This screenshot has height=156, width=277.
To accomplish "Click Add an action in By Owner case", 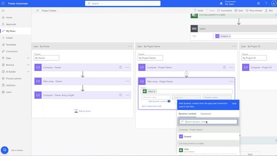I will tap(83, 111).
